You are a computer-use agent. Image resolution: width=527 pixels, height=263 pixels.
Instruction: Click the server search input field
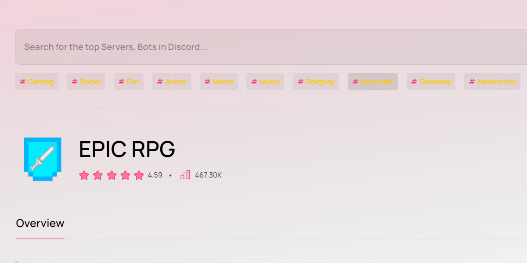click(x=263, y=47)
